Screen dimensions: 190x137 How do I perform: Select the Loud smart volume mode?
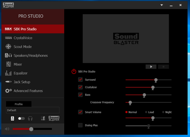(x=149, y=112)
